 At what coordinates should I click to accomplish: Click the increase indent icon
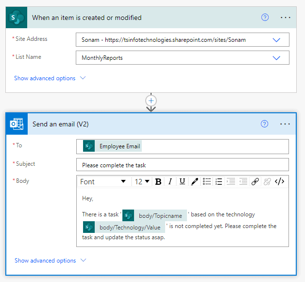coord(231,182)
